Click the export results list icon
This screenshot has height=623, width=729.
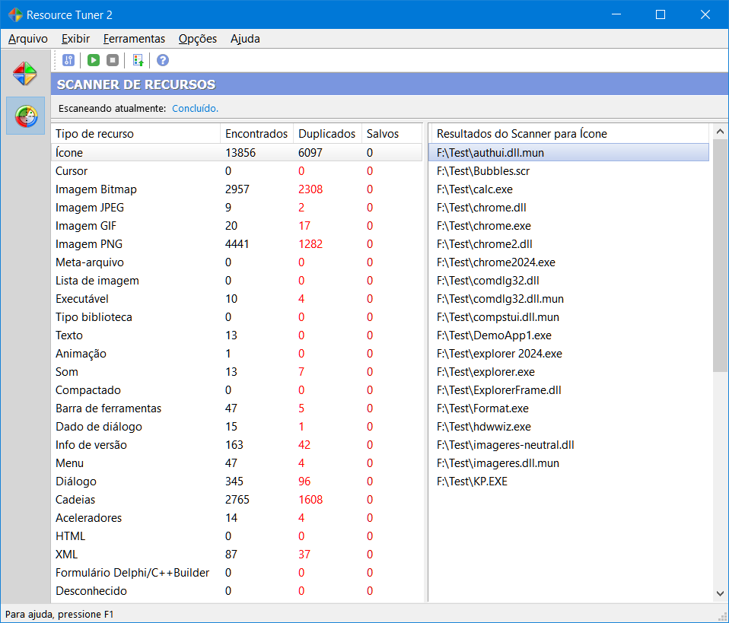138,60
